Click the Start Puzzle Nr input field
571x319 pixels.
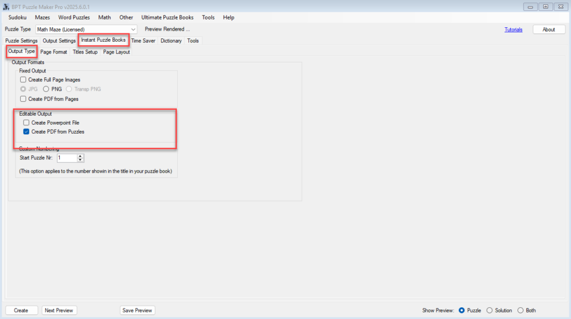[66, 158]
